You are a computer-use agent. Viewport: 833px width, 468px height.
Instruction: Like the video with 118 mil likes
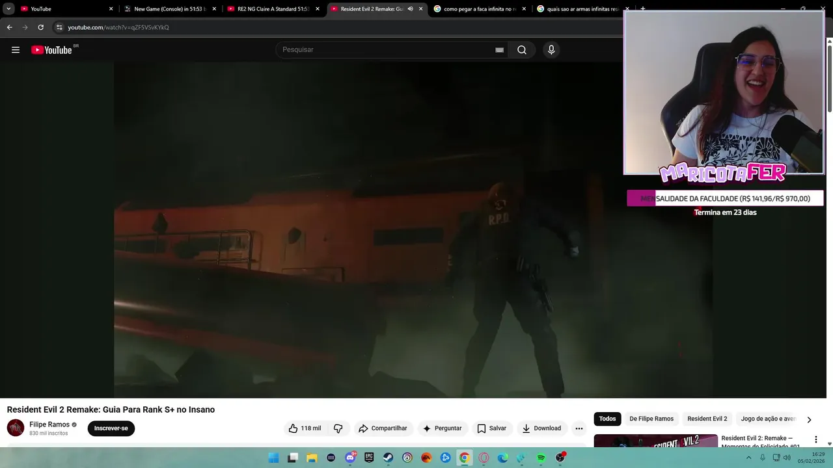point(305,428)
